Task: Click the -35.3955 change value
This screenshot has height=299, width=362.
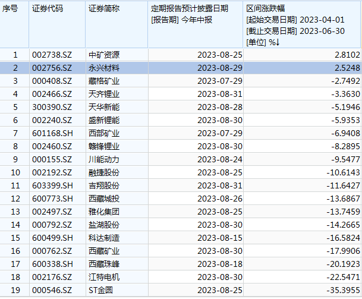Action: coord(344,290)
